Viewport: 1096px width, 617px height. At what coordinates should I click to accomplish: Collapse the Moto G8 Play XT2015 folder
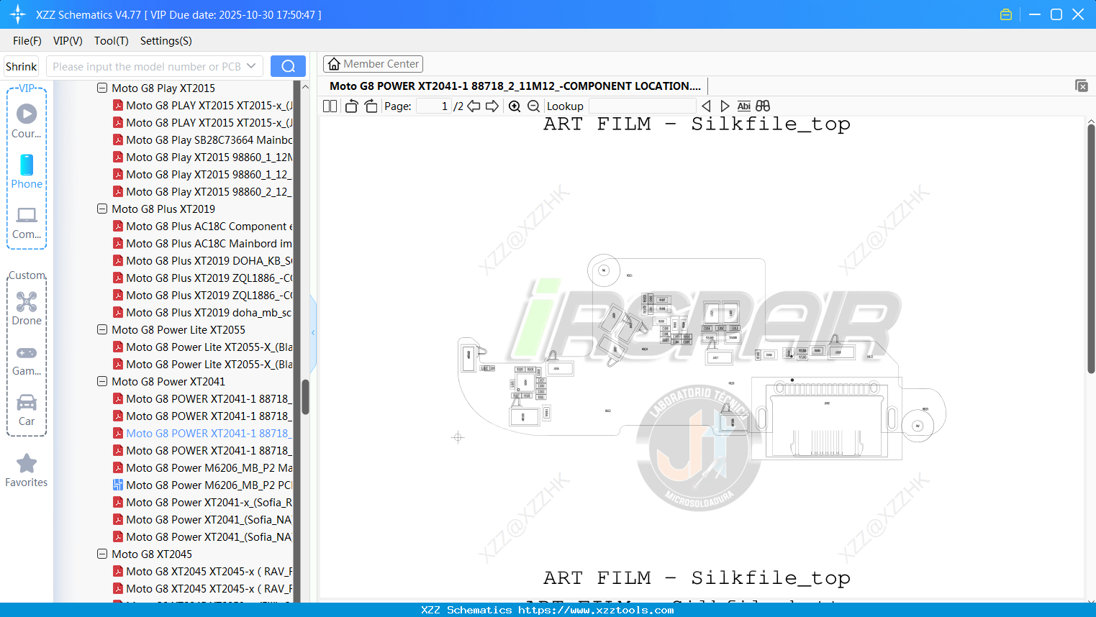point(102,88)
